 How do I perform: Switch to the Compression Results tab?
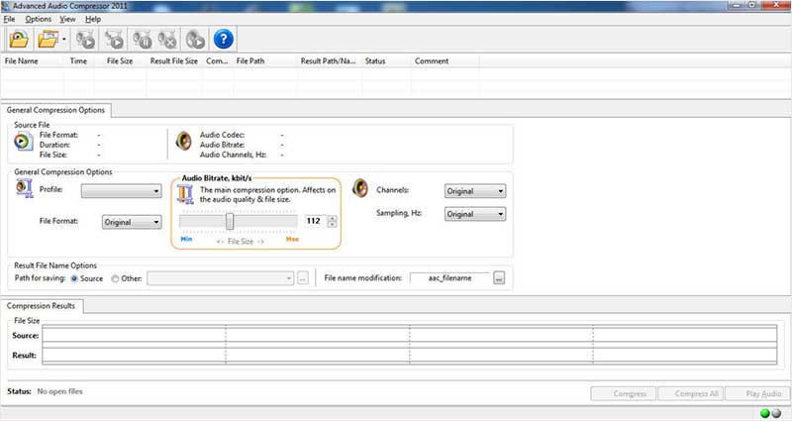click(42, 306)
